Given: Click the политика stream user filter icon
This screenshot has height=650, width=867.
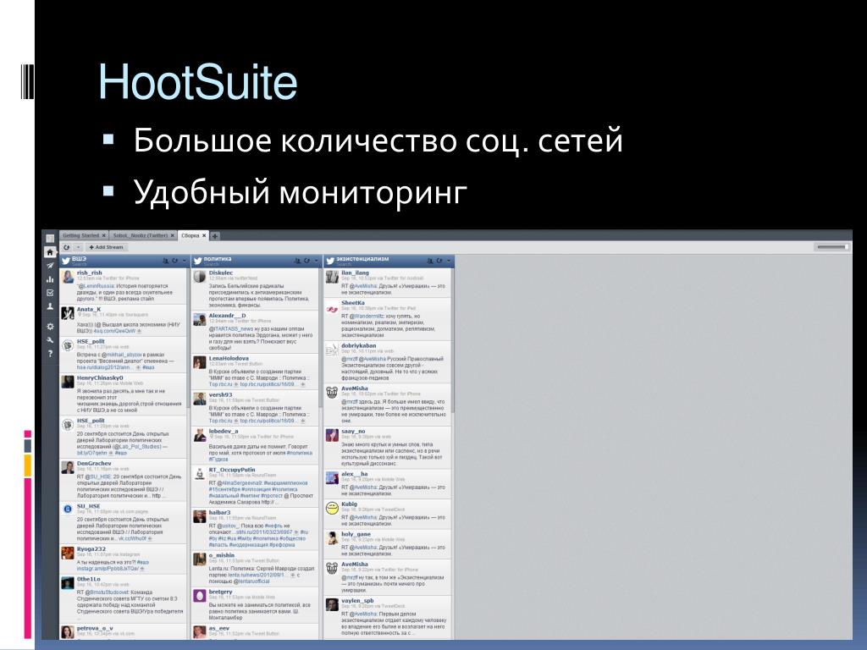Looking at the screenshot, I should pyautogui.click(x=297, y=261).
